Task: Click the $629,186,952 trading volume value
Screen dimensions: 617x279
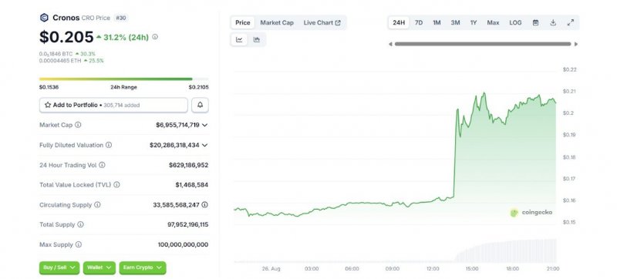Action: [x=188, y=165]
